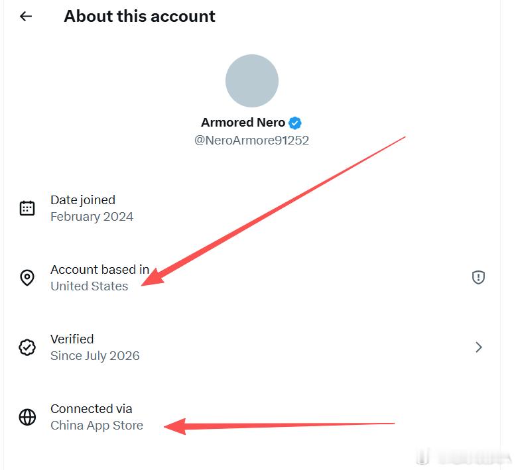Screen dimensions: 516x470
Task: Click the globe icon beside Connected via
Action: pos(27,417)
